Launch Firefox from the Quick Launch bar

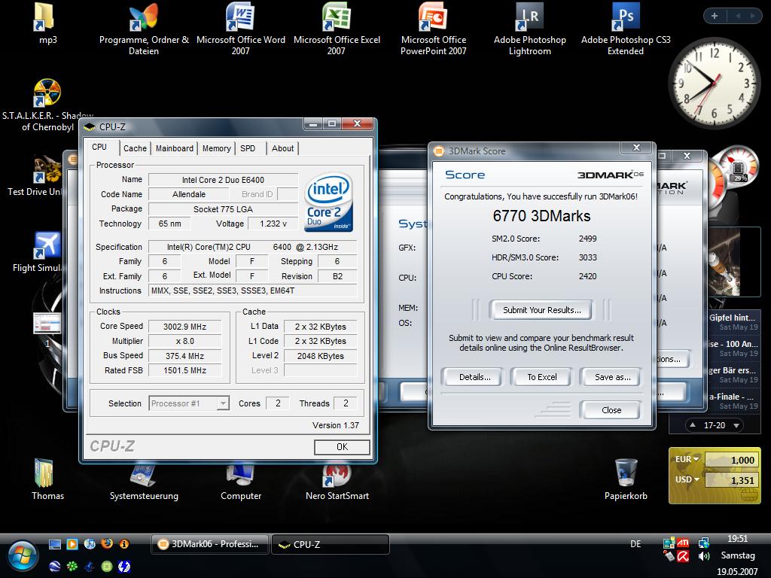pyautogui.click(x=107, y=543)
